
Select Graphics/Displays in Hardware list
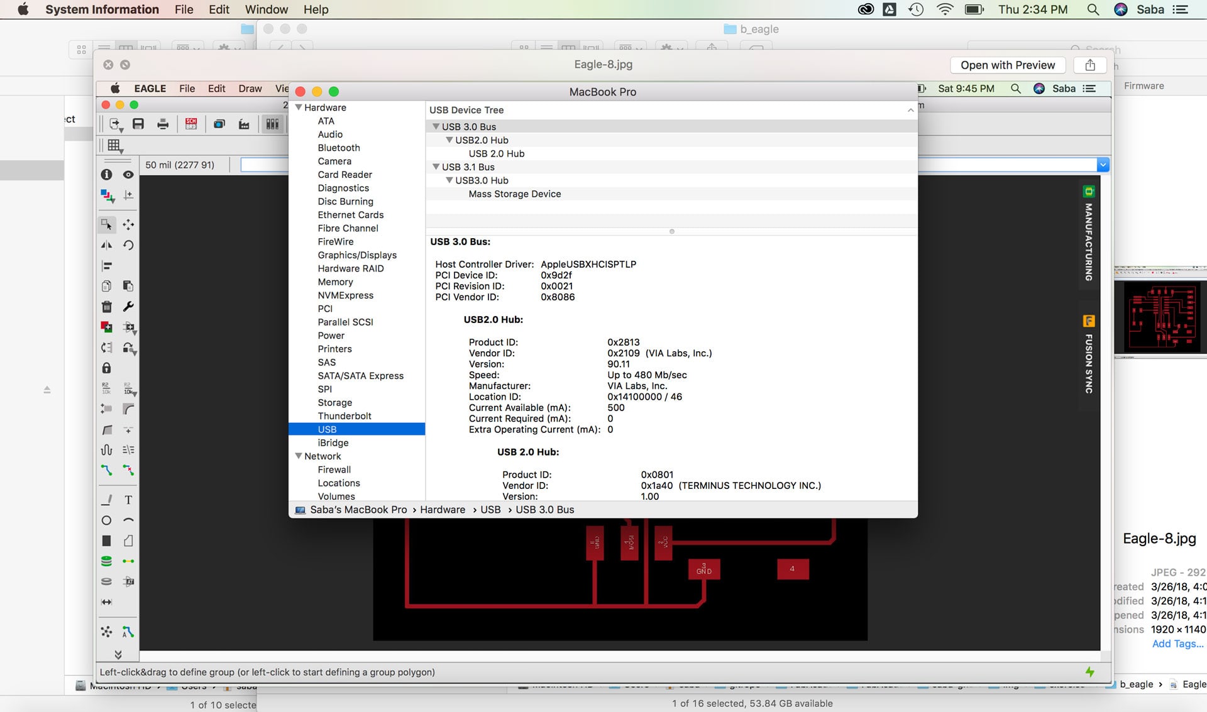tap(357, 255)
